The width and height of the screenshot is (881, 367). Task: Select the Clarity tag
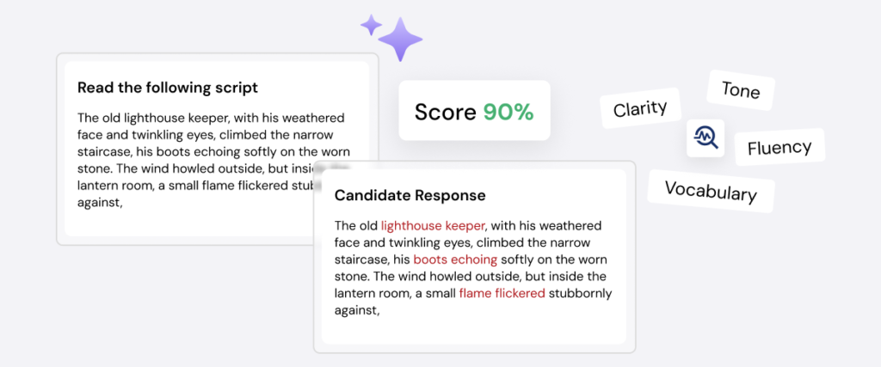point(640,108)
